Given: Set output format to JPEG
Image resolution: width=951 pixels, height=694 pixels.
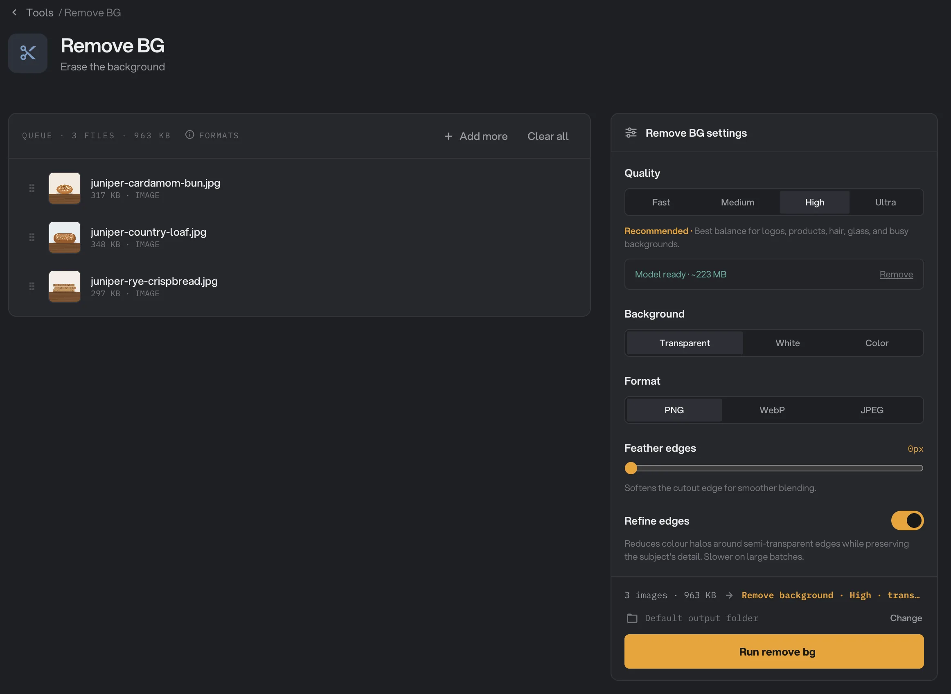Looking at the screenshot, I should [x=872, y=410].
